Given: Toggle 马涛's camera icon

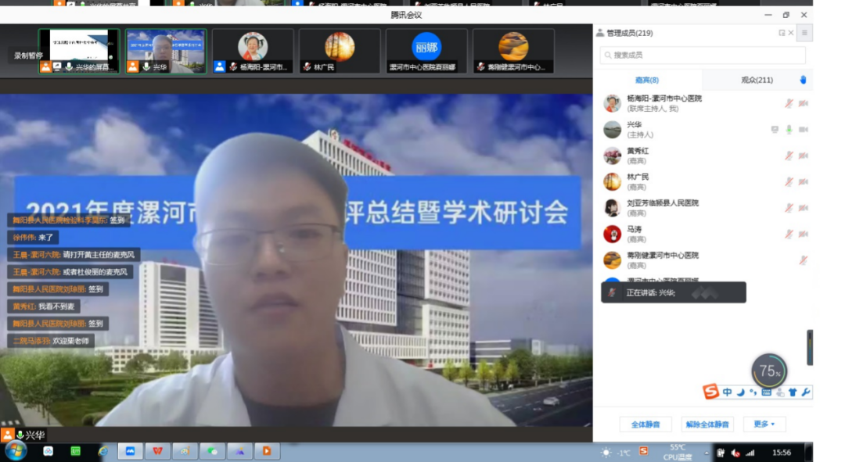Looking at the screenshot, I should coord(803,234).
